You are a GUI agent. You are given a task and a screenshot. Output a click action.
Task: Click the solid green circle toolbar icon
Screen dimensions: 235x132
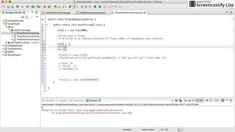click(x=95, y=7)
